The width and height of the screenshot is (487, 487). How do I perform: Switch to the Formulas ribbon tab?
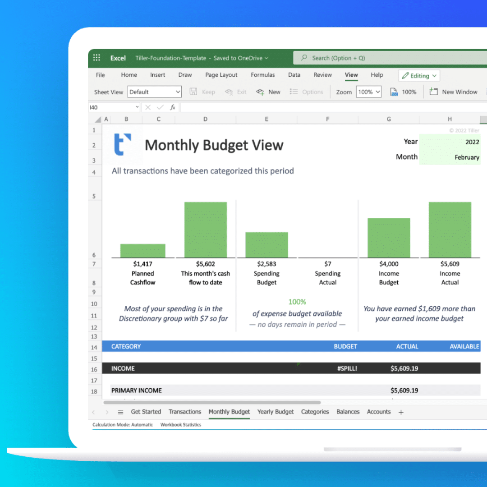click(x=263, y=75)
